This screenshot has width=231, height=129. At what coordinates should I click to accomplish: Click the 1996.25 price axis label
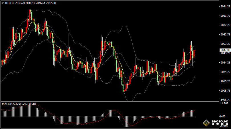click(x=225, y=100)
